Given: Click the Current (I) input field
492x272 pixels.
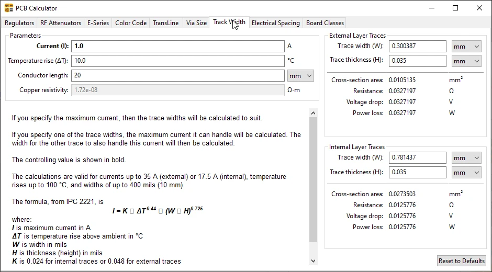Looking at the screenshot, I should click(177, 46).
